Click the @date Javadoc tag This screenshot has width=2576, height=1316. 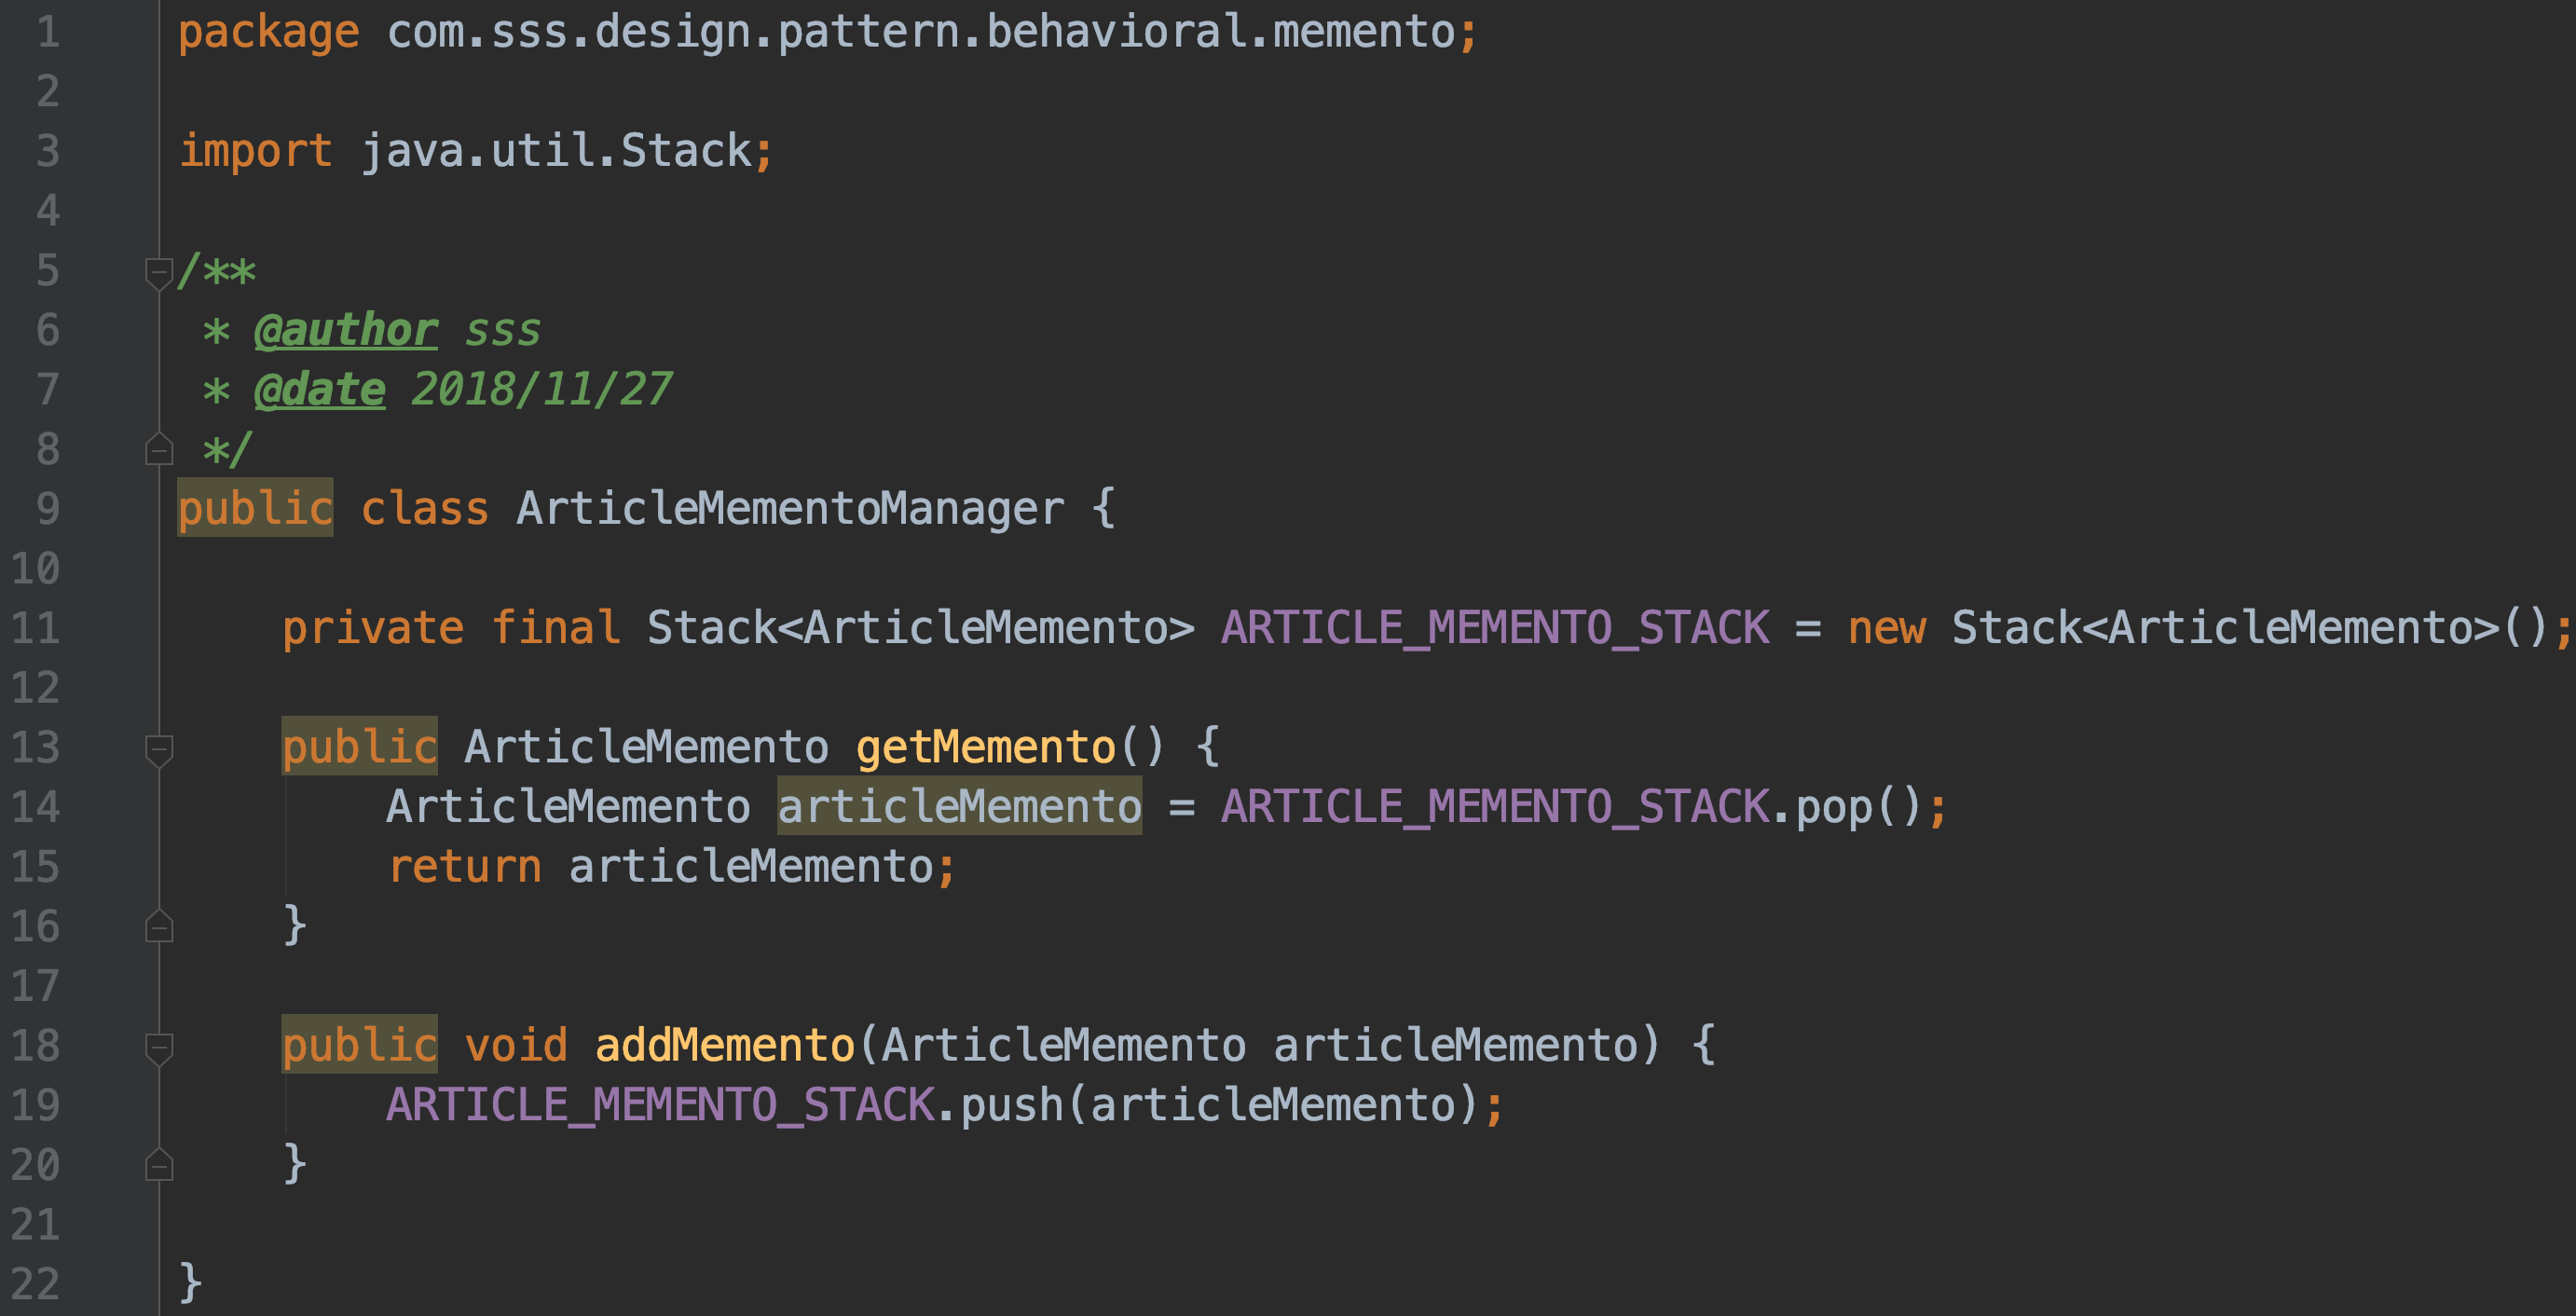click(320, 390)
